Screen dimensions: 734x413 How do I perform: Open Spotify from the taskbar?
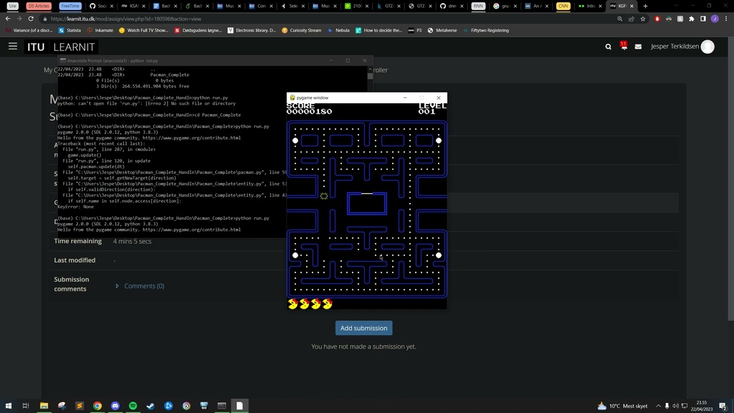[133, 406]
